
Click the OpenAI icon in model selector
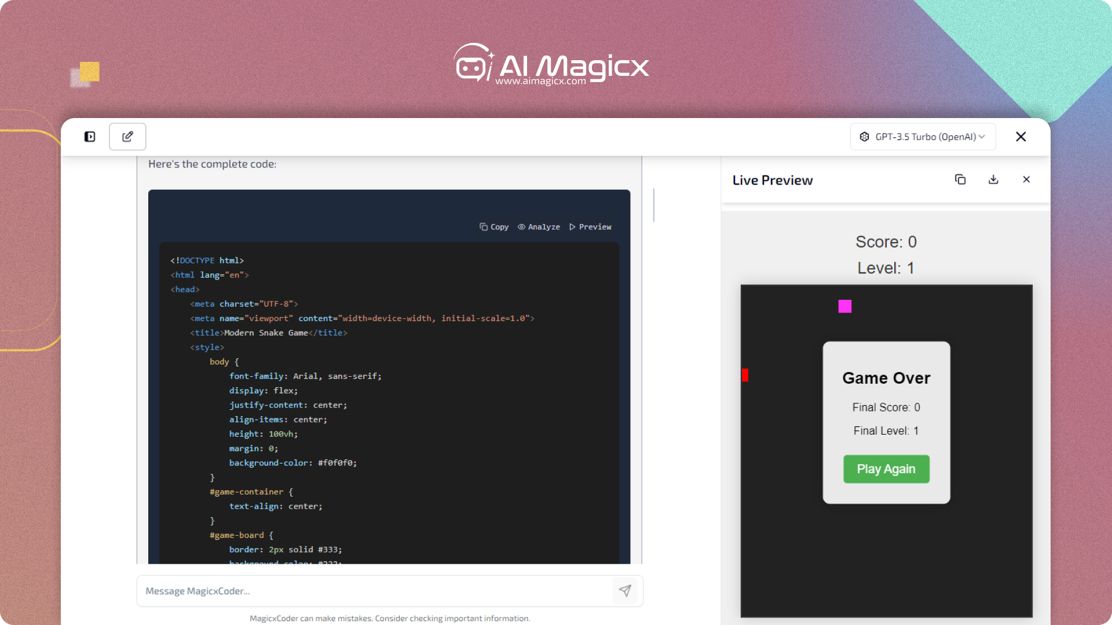tap(864, 137)
